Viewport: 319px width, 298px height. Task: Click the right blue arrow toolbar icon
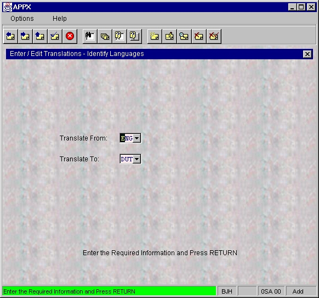25,36
